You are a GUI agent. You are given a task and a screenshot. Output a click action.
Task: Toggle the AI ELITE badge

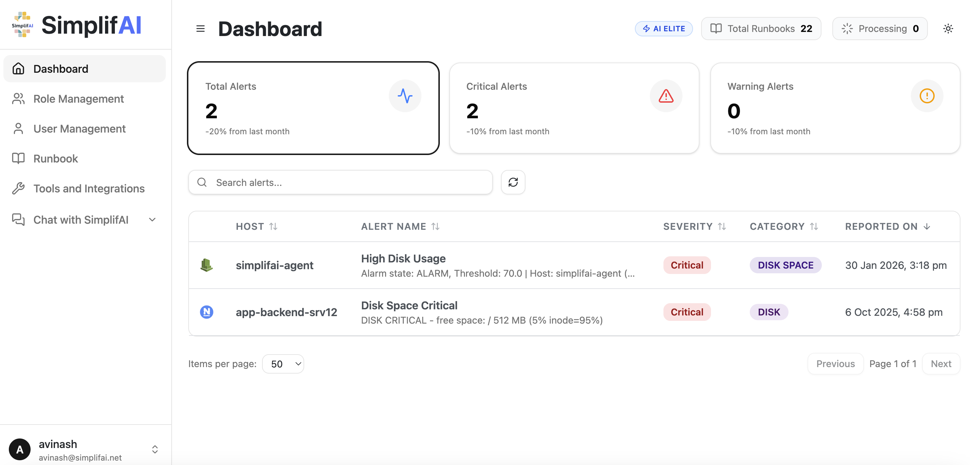point(663,28)
